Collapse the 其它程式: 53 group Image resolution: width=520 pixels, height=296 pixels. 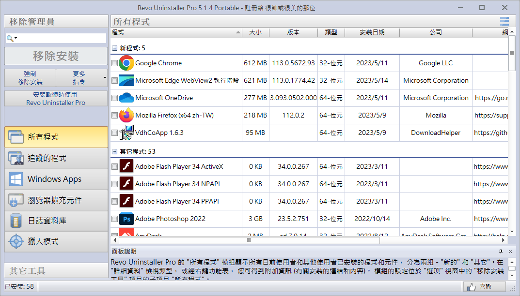click(x=114, y=152)
